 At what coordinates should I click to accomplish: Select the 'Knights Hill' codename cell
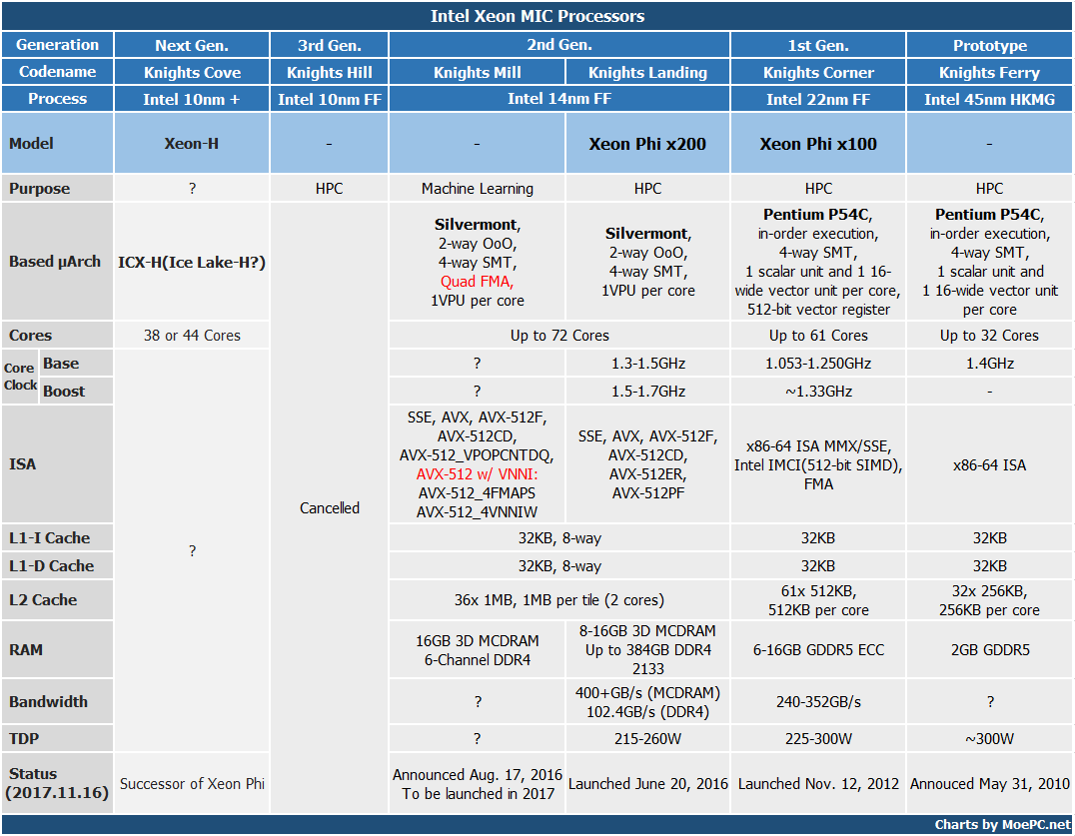[329, 72]
